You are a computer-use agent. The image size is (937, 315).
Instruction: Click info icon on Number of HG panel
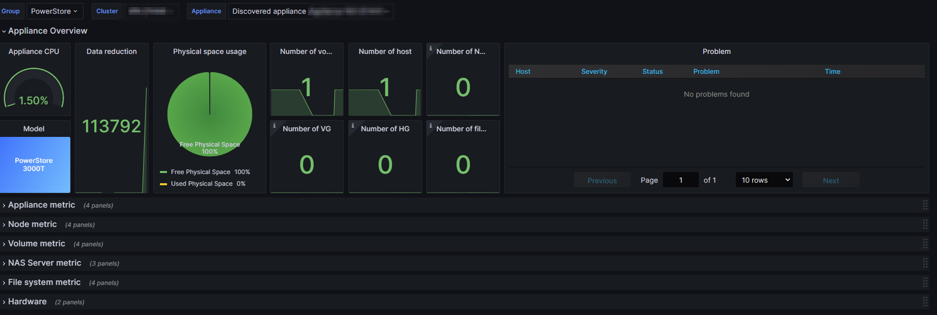point(353,126)
